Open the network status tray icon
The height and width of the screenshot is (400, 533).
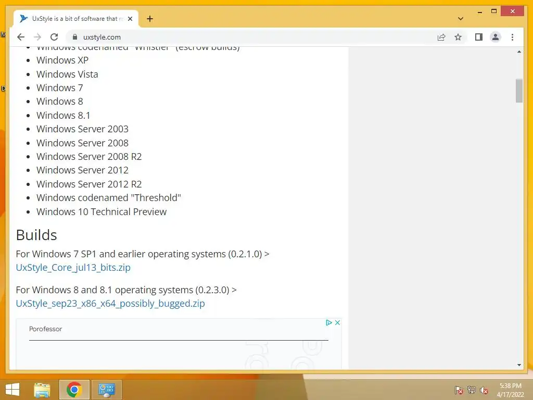tap(472, 390)
